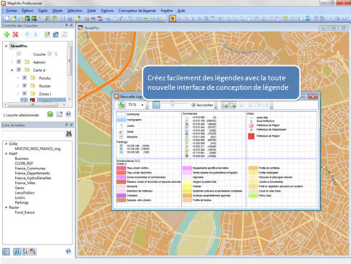Activate the Select arrow tool
351x264 pixels.
172,18
